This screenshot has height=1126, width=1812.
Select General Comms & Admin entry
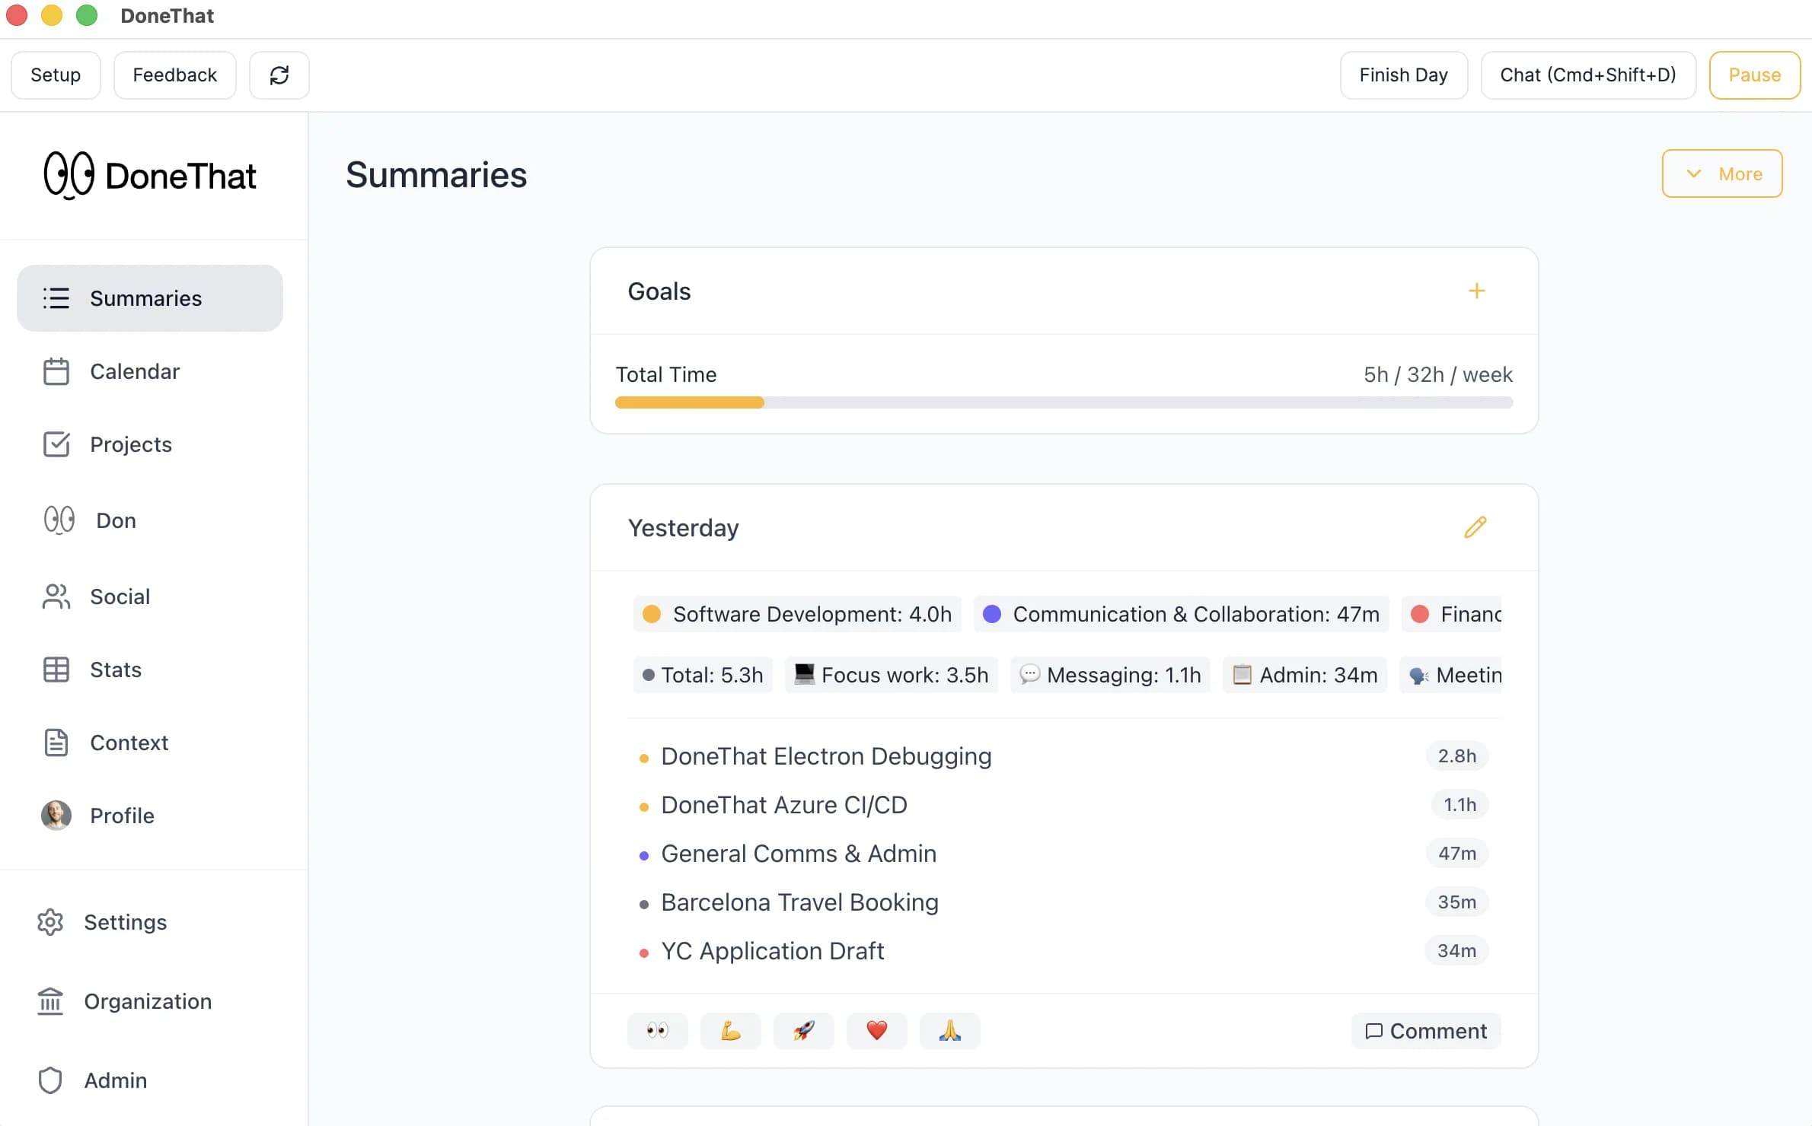pyautogui.click(x=799, y=854)
